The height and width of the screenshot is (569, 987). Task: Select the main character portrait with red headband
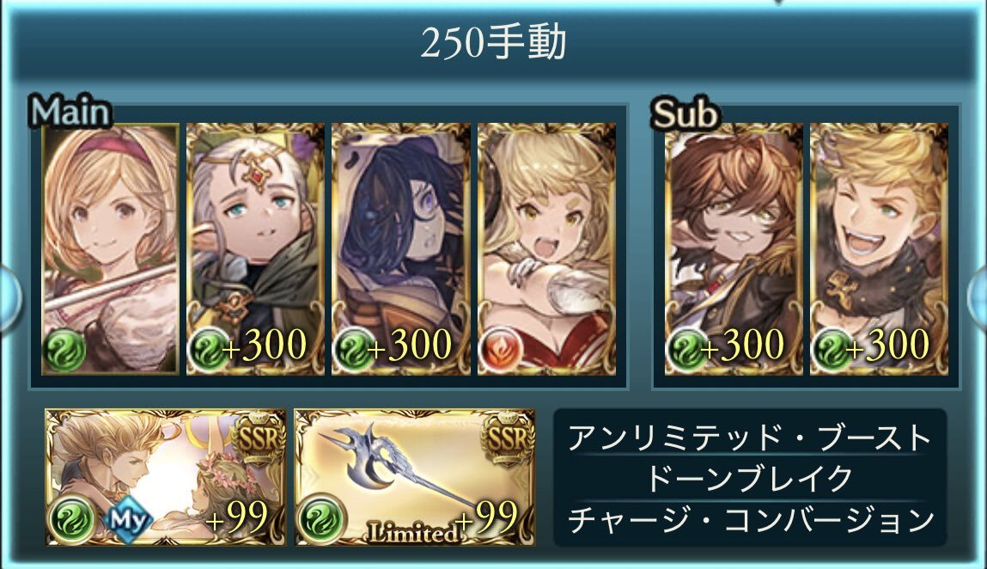tap(110, 249)
